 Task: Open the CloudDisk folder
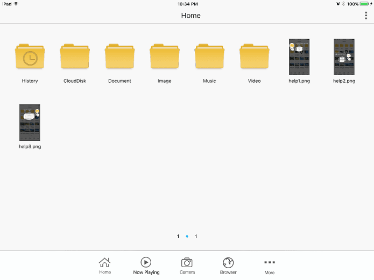pyautogui.click(x=75, y=56)
